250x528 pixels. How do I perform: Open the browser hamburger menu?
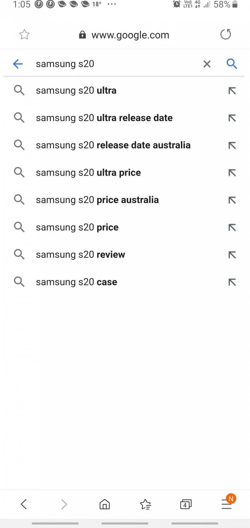[x=227, y=504]
